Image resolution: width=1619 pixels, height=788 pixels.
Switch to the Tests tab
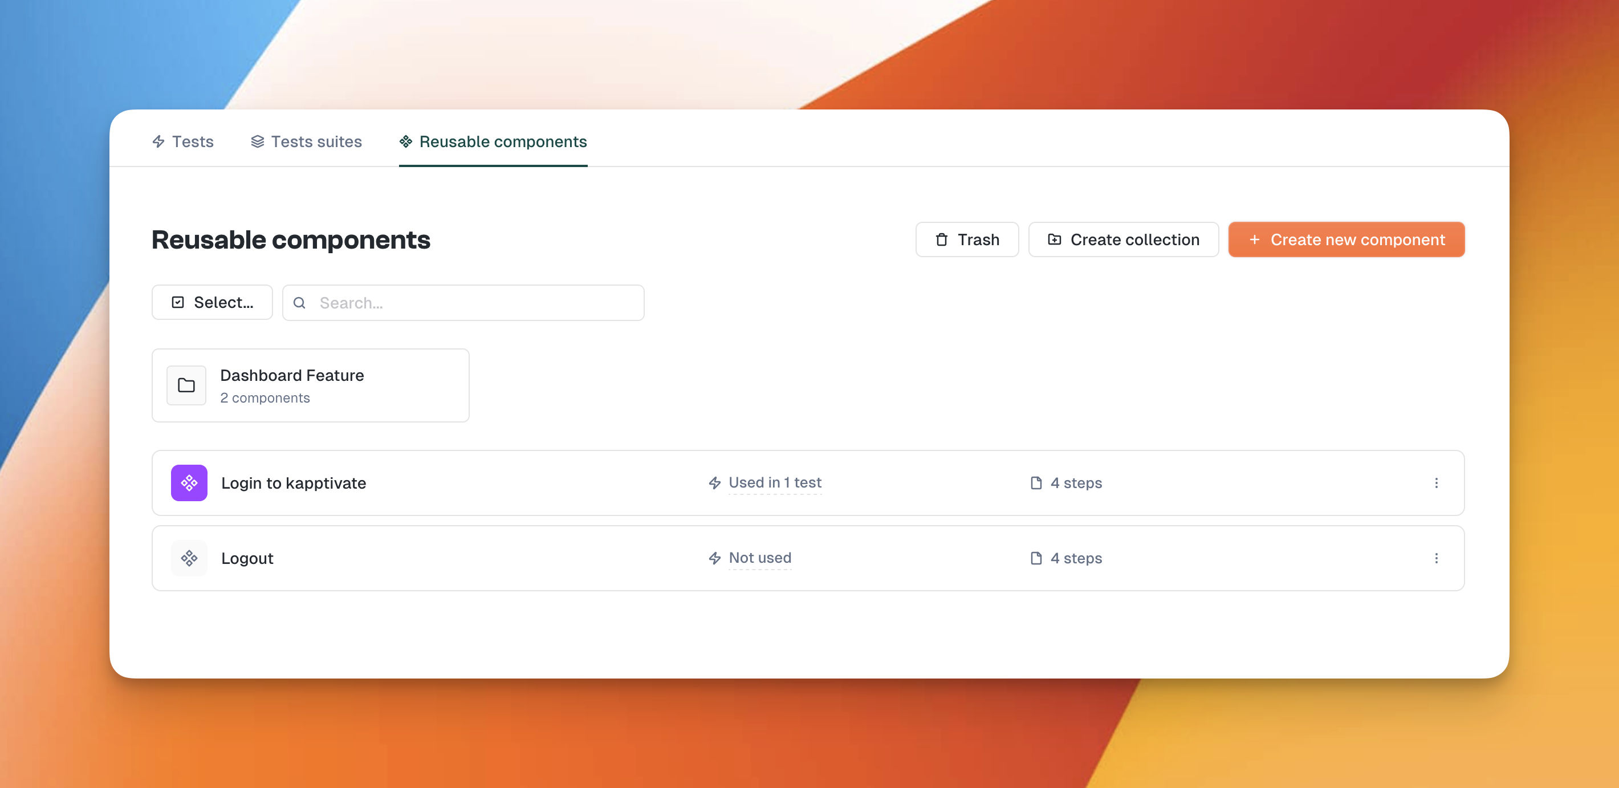click(183, 141)
